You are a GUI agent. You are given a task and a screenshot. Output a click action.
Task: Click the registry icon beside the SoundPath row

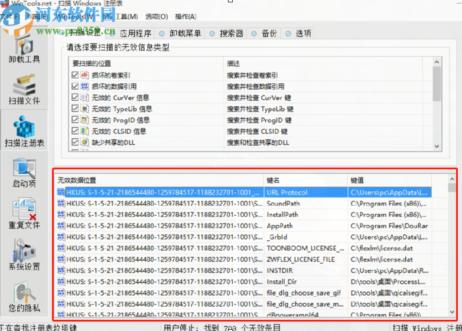[x=60, y=204]
